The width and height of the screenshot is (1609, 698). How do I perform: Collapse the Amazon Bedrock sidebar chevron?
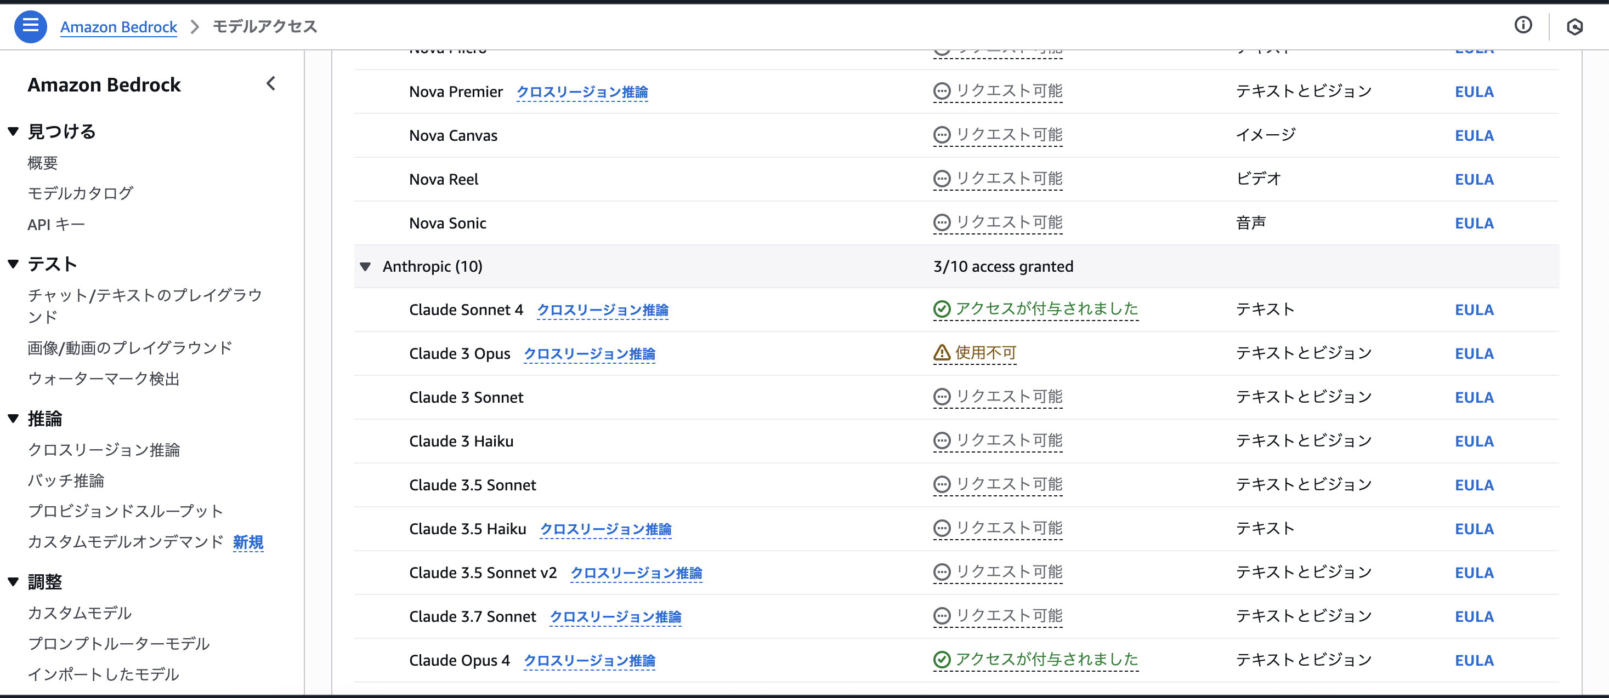click(270, 84)
